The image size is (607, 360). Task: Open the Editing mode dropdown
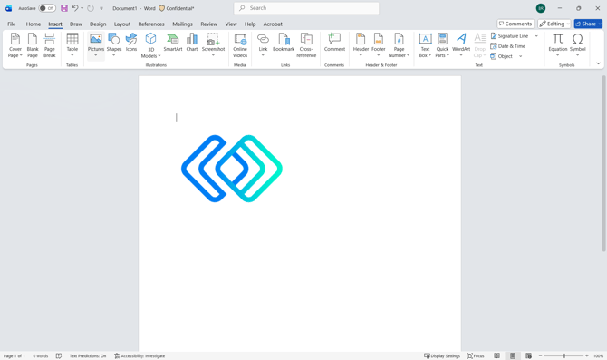[554, 24]
